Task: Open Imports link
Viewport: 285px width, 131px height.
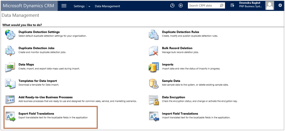Action: pos(168,65)
